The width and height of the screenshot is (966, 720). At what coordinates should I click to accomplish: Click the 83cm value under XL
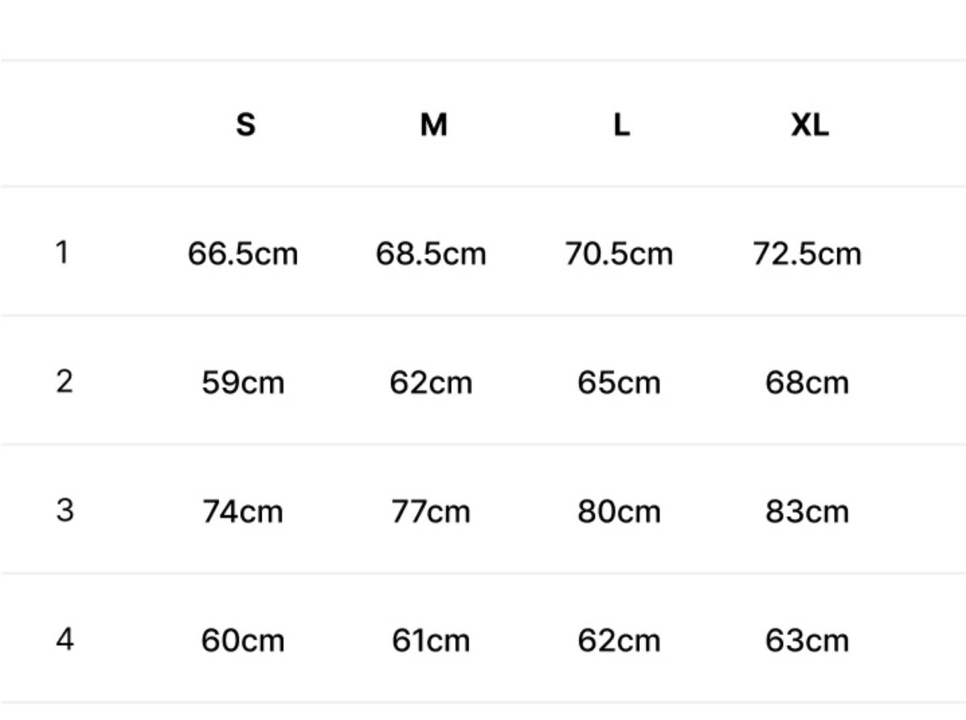807,512
